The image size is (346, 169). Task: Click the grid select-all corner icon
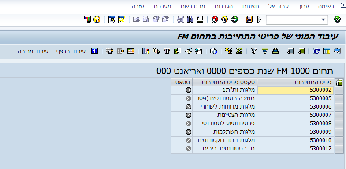click(x=339, y=83)
